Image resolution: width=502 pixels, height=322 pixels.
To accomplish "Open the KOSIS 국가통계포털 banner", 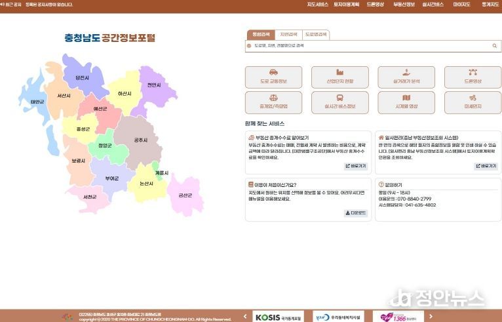I will click(x=278, y=317).
